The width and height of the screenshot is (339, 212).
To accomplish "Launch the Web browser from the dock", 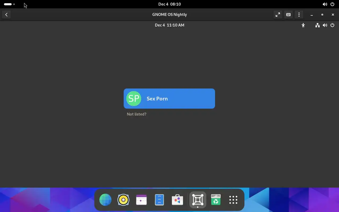I will click(105, 200).
